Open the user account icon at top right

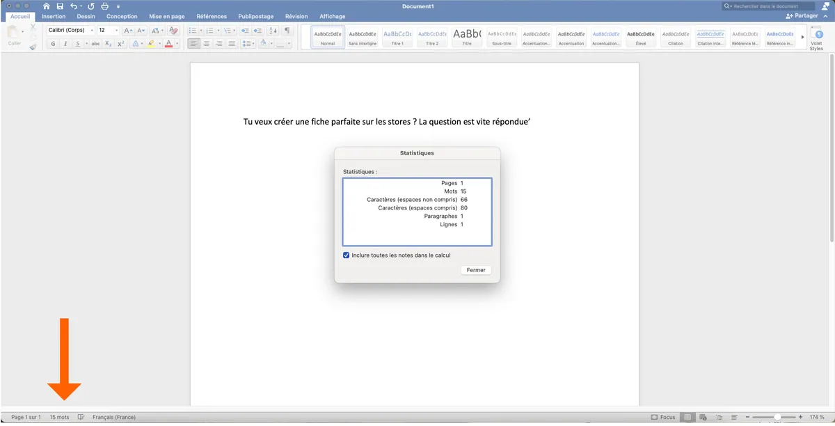[x=826, y=6]
